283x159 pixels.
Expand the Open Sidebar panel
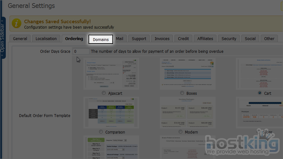(3, 38)
